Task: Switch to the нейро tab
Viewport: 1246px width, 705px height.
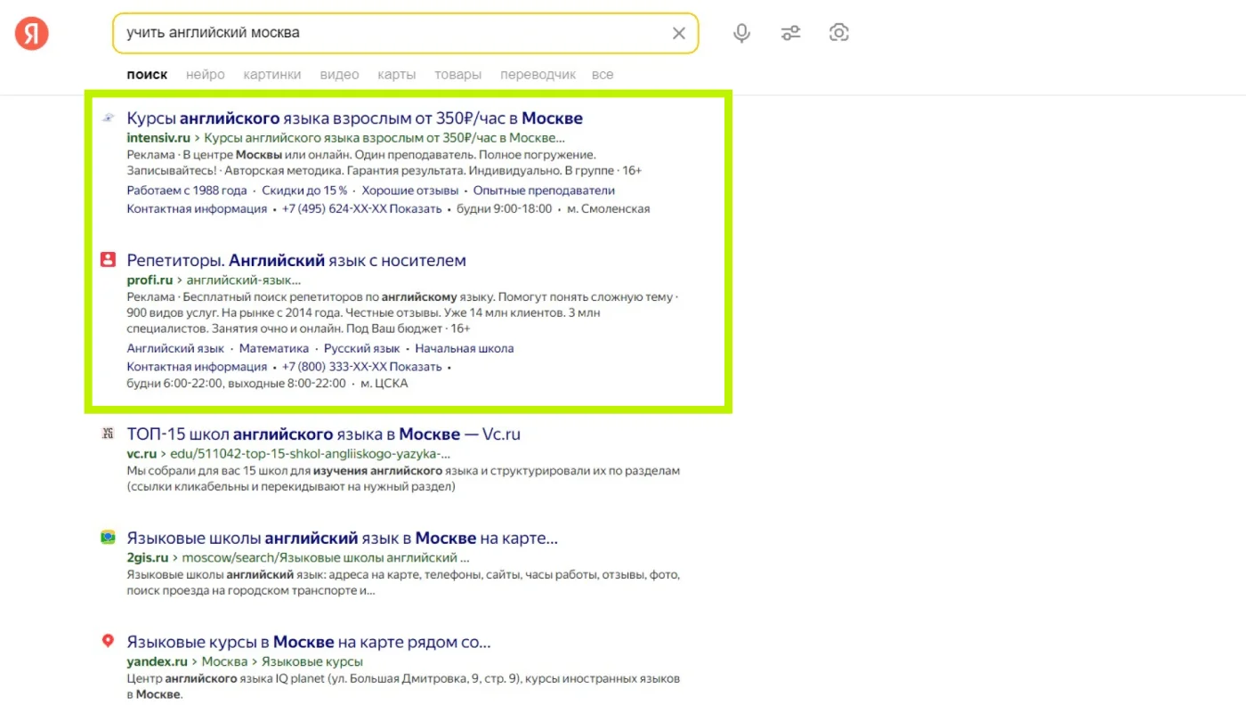Action: pyautogui.click(x=206, y=75)
